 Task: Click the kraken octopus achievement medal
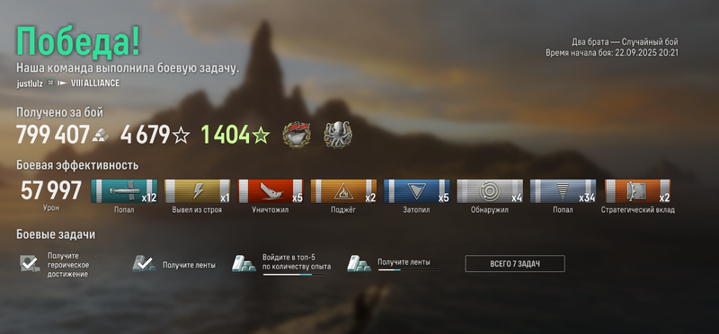point(338,135)
